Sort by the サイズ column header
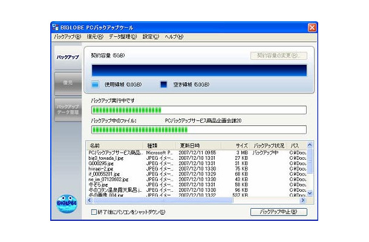This screenshot has width=369, height=242. point(235,145)
